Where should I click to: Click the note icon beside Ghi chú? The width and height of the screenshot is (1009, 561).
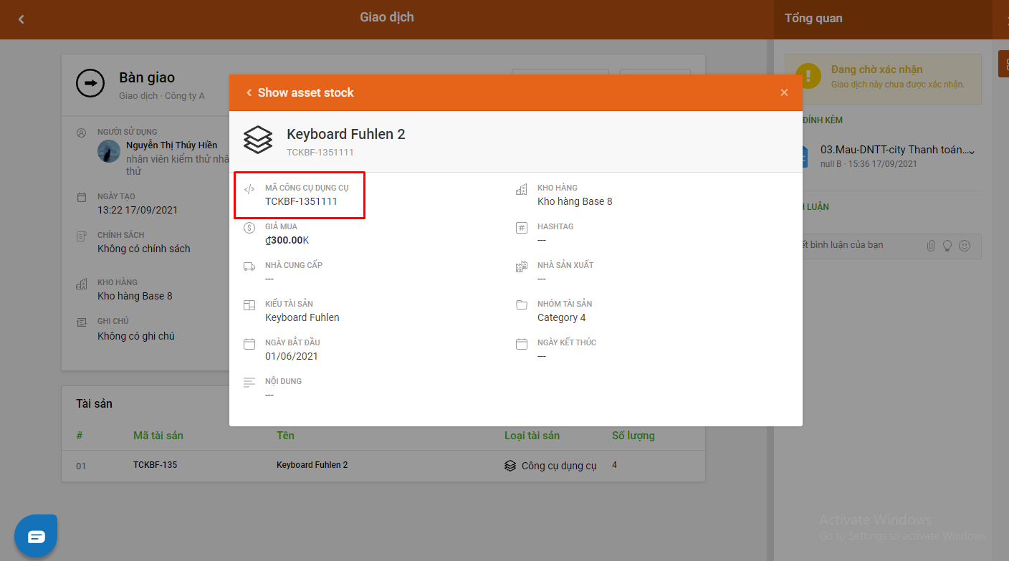(x=82, y=322)
